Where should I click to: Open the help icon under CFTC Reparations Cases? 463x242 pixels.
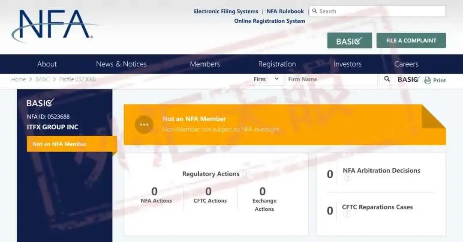(347, 214)
